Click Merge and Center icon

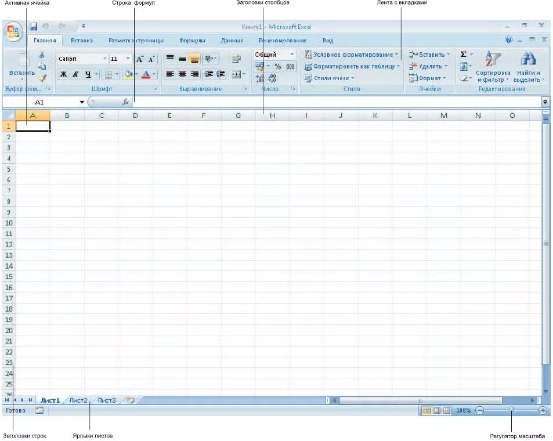click(236, 74)
